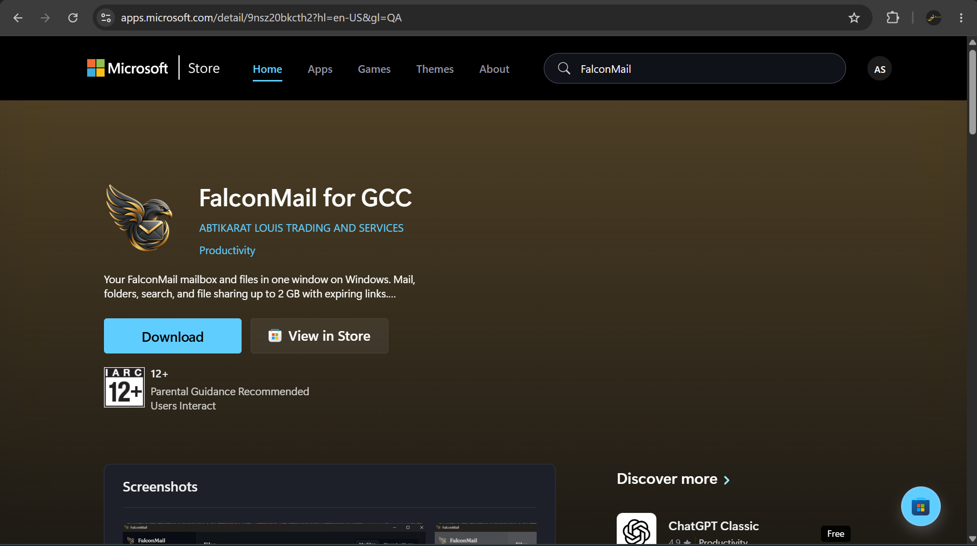
Task: Open publisher ABTIKARAT LOUIS TRADING AND SERVICES
Action: [x=301, y=228]
